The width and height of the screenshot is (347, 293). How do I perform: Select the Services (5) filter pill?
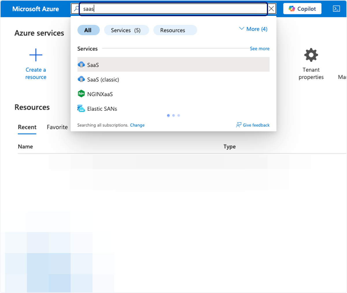[126, 30]
